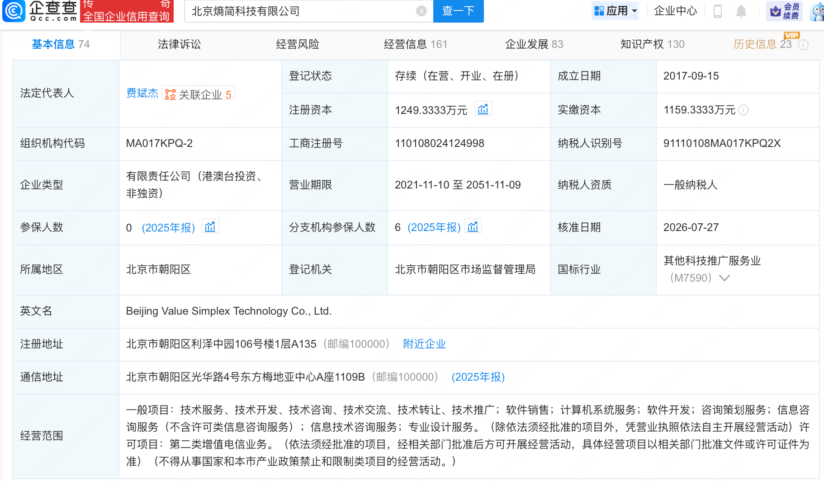Click the related companies graph icon
The image size is (824, 481).
point(170,94)
